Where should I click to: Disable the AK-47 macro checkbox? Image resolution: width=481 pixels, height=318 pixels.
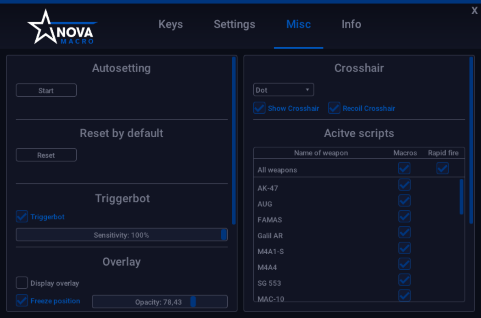404,184
